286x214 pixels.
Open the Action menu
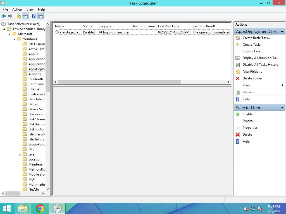click(x=17, y=9)
